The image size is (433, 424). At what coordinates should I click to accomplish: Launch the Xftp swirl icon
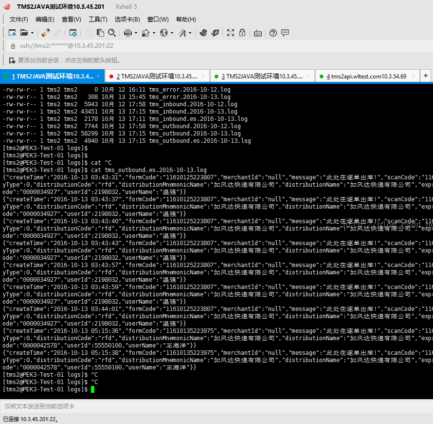[x=203, y=33]
